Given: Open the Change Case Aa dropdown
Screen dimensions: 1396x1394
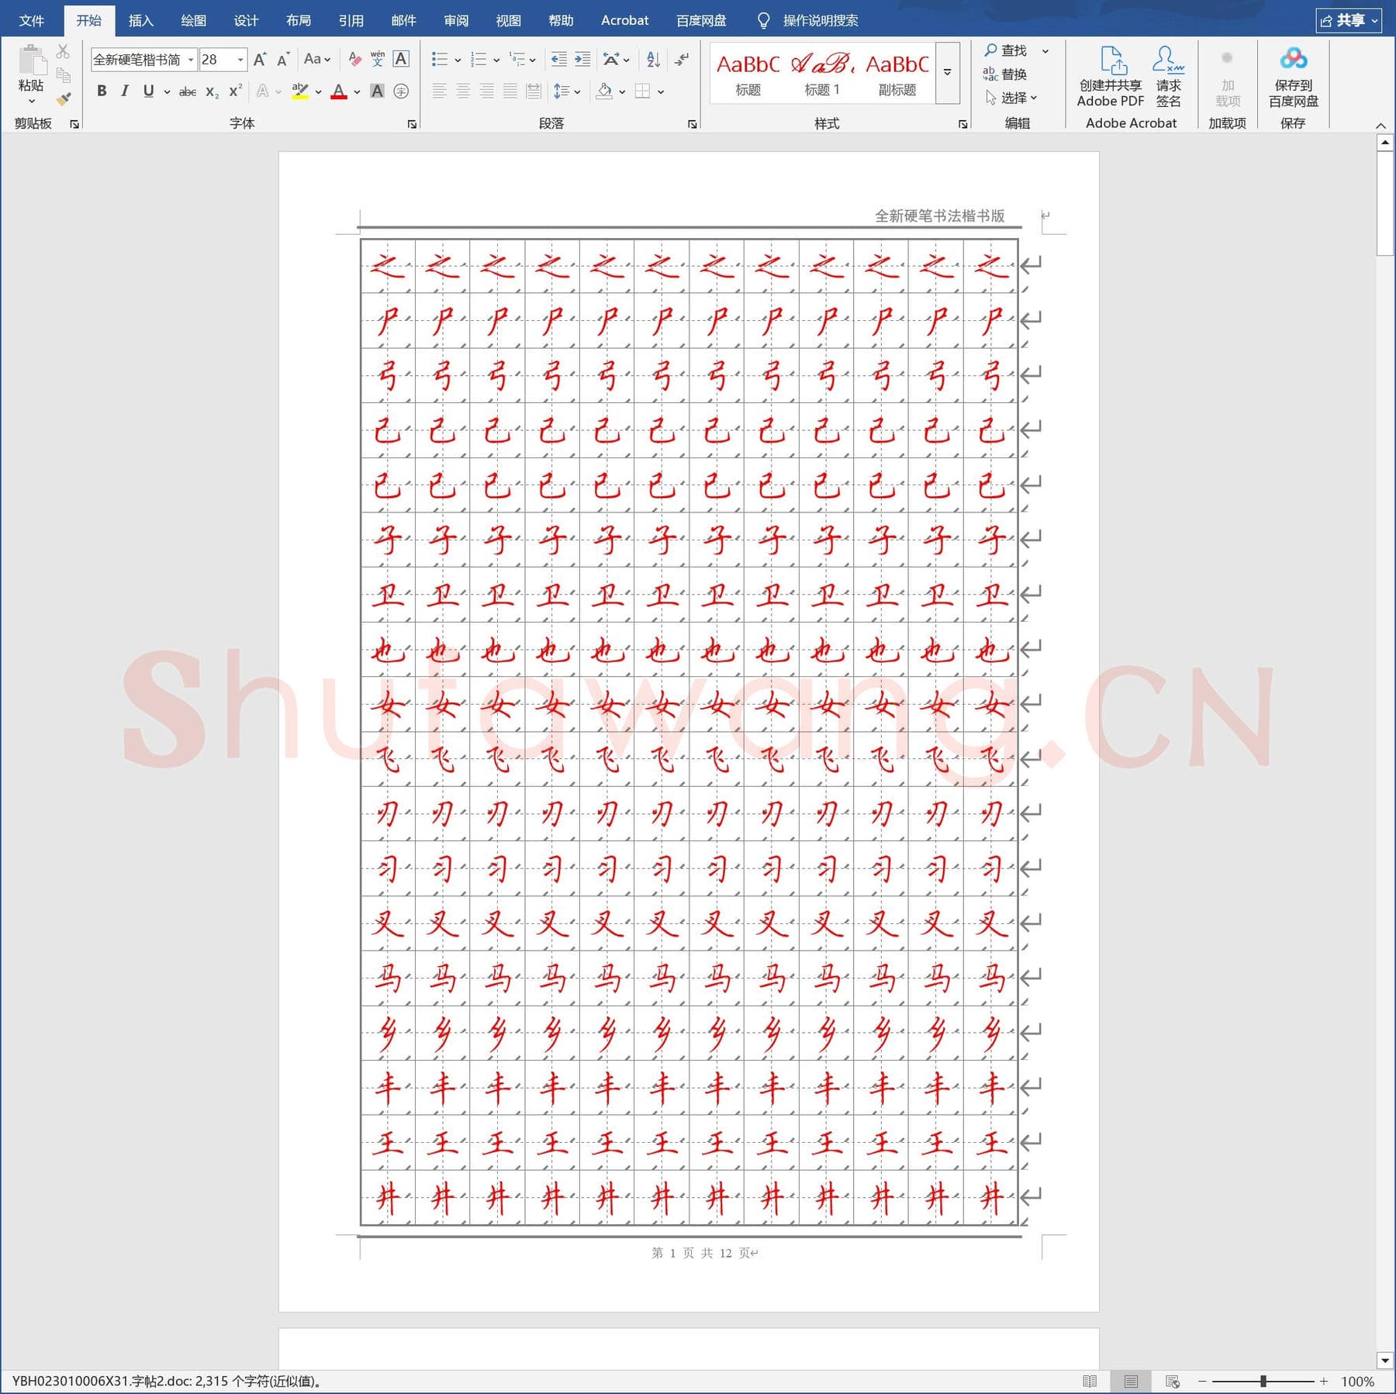Looking at the screenshot, I should pos(316,60).
